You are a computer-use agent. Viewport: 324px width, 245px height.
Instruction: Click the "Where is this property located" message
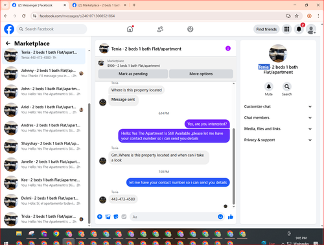pos(137,90)
